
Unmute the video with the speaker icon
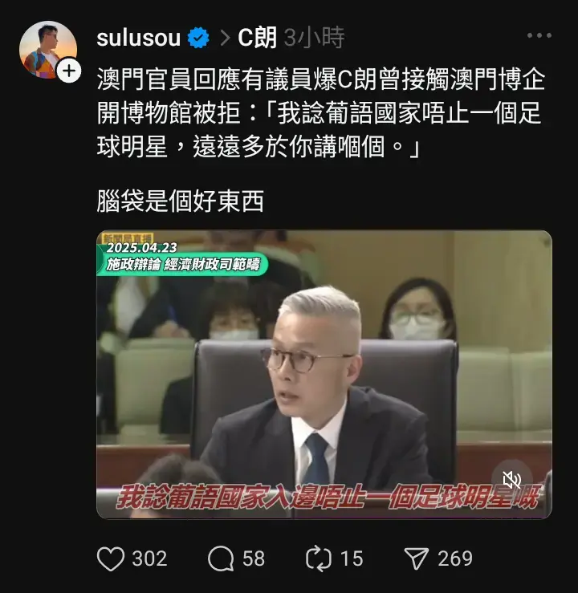pos(512,480)
